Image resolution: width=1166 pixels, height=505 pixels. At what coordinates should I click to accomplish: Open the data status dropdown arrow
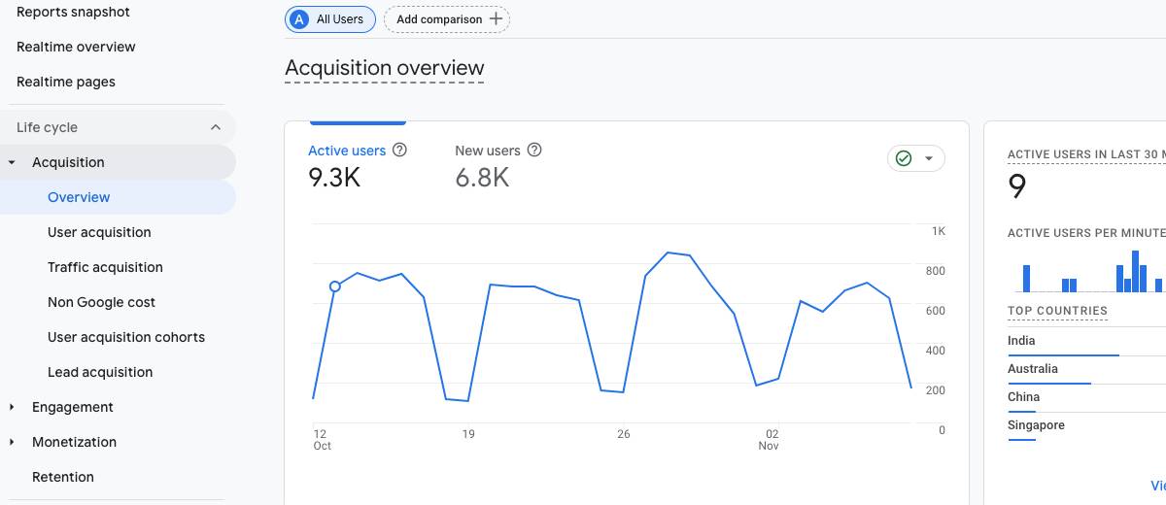point(929,158)
